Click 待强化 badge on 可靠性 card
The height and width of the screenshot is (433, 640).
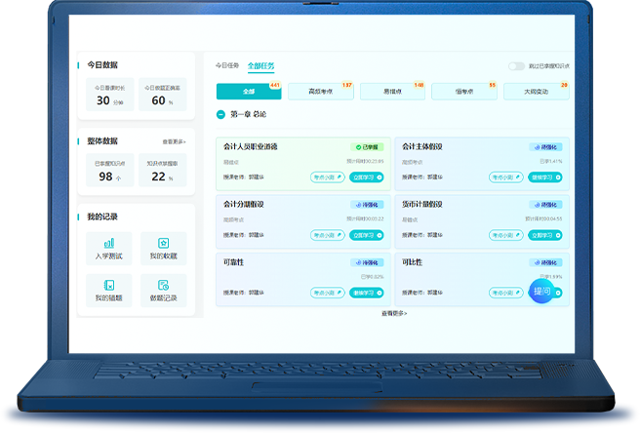click(367, 263)
